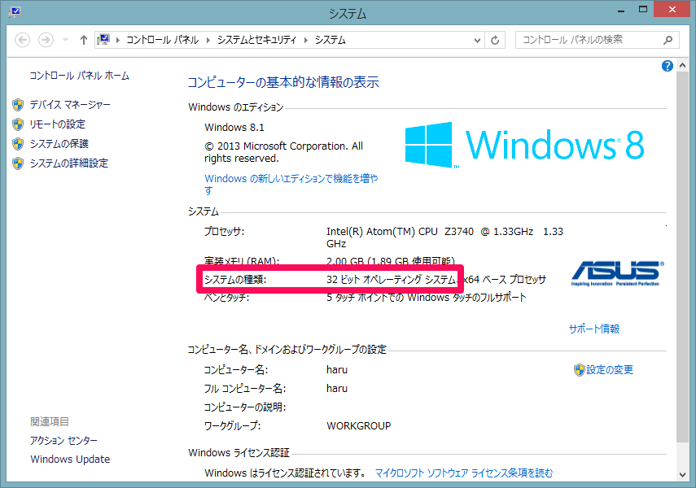
Task: Refresh the System page
Action: point(495,41)
